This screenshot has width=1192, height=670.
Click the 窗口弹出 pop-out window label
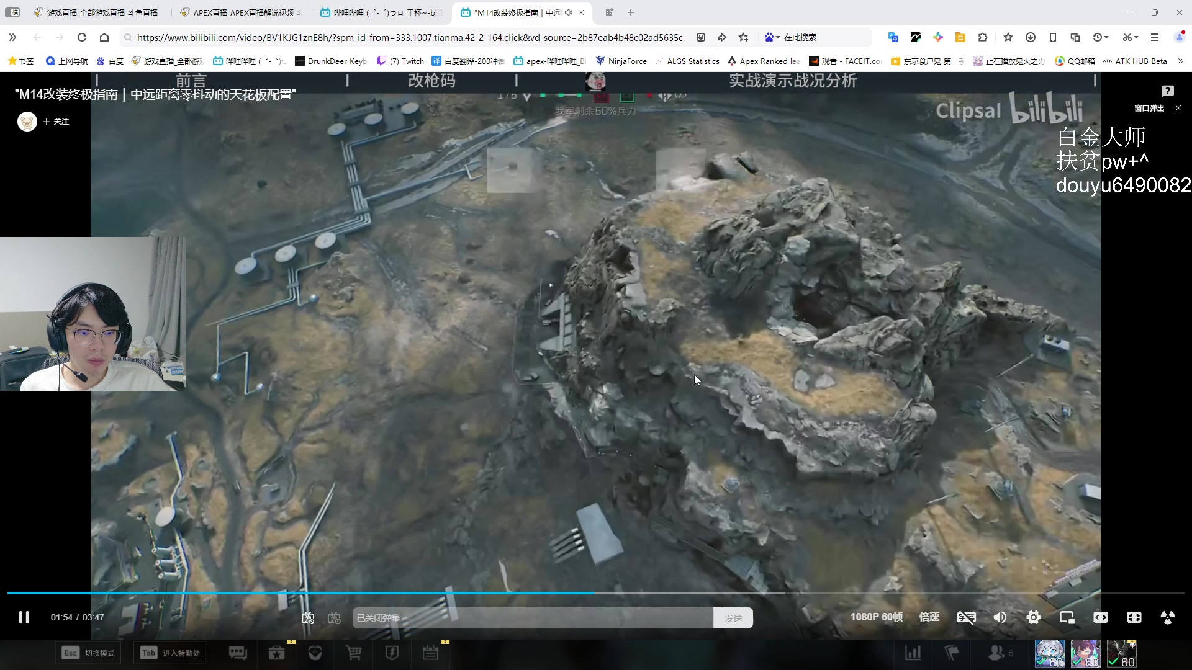(x=1149, y=108)
